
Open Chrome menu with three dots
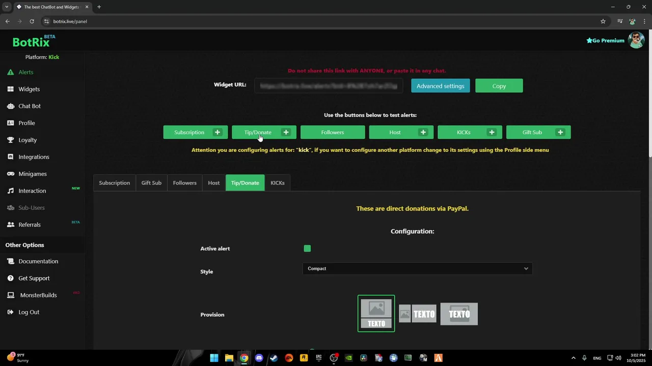click(645, 21)
